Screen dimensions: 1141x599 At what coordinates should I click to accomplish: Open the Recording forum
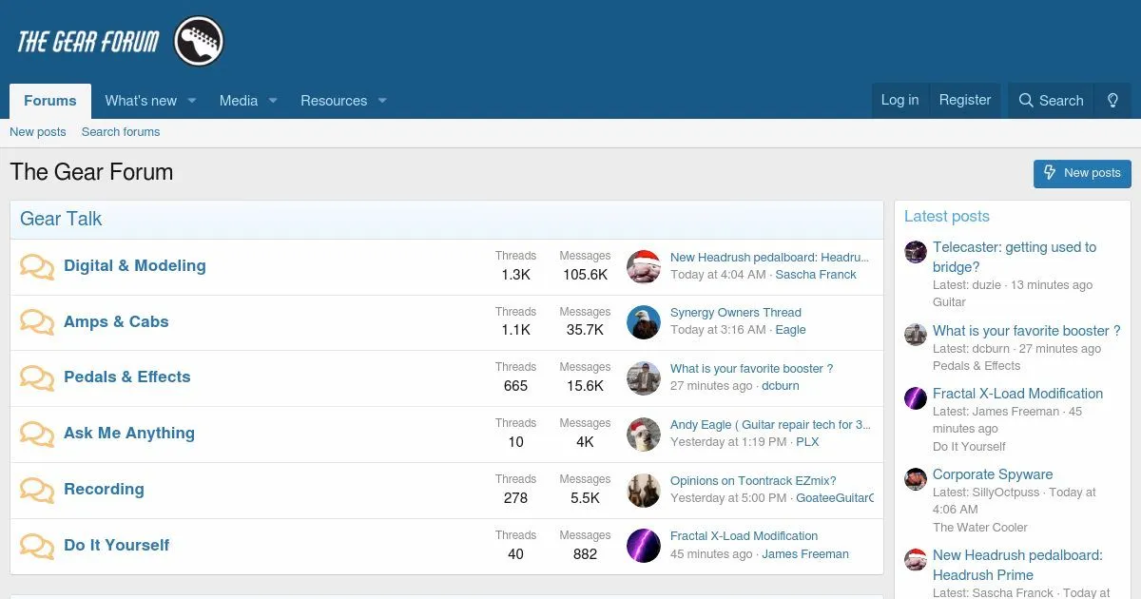[105, 489]
